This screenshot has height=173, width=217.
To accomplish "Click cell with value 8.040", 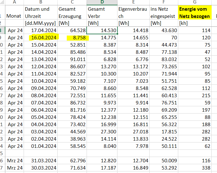I will pos(102,146).
